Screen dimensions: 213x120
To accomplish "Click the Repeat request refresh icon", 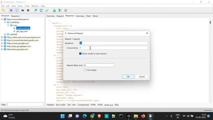I will 41,10.
